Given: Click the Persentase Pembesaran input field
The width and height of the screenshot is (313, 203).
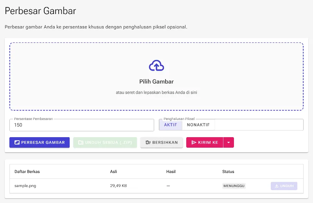Looking at the screenshot, I should tap(82, 125).
